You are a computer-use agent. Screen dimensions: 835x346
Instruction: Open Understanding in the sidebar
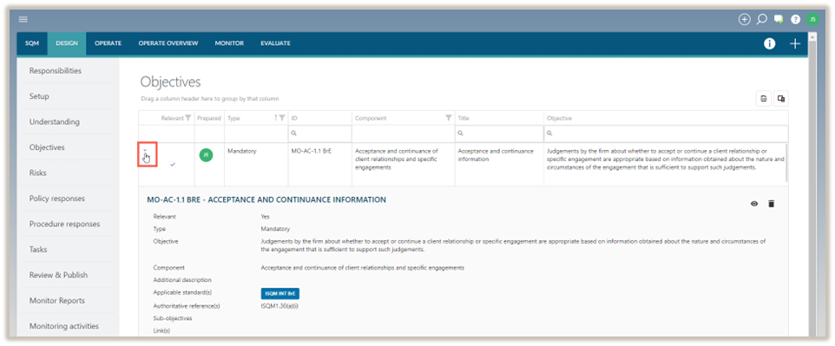coord(55,122)
